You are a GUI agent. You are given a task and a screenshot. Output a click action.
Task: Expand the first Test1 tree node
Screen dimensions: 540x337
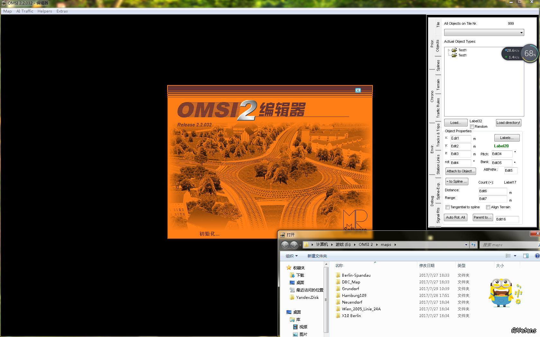(449, 50)
